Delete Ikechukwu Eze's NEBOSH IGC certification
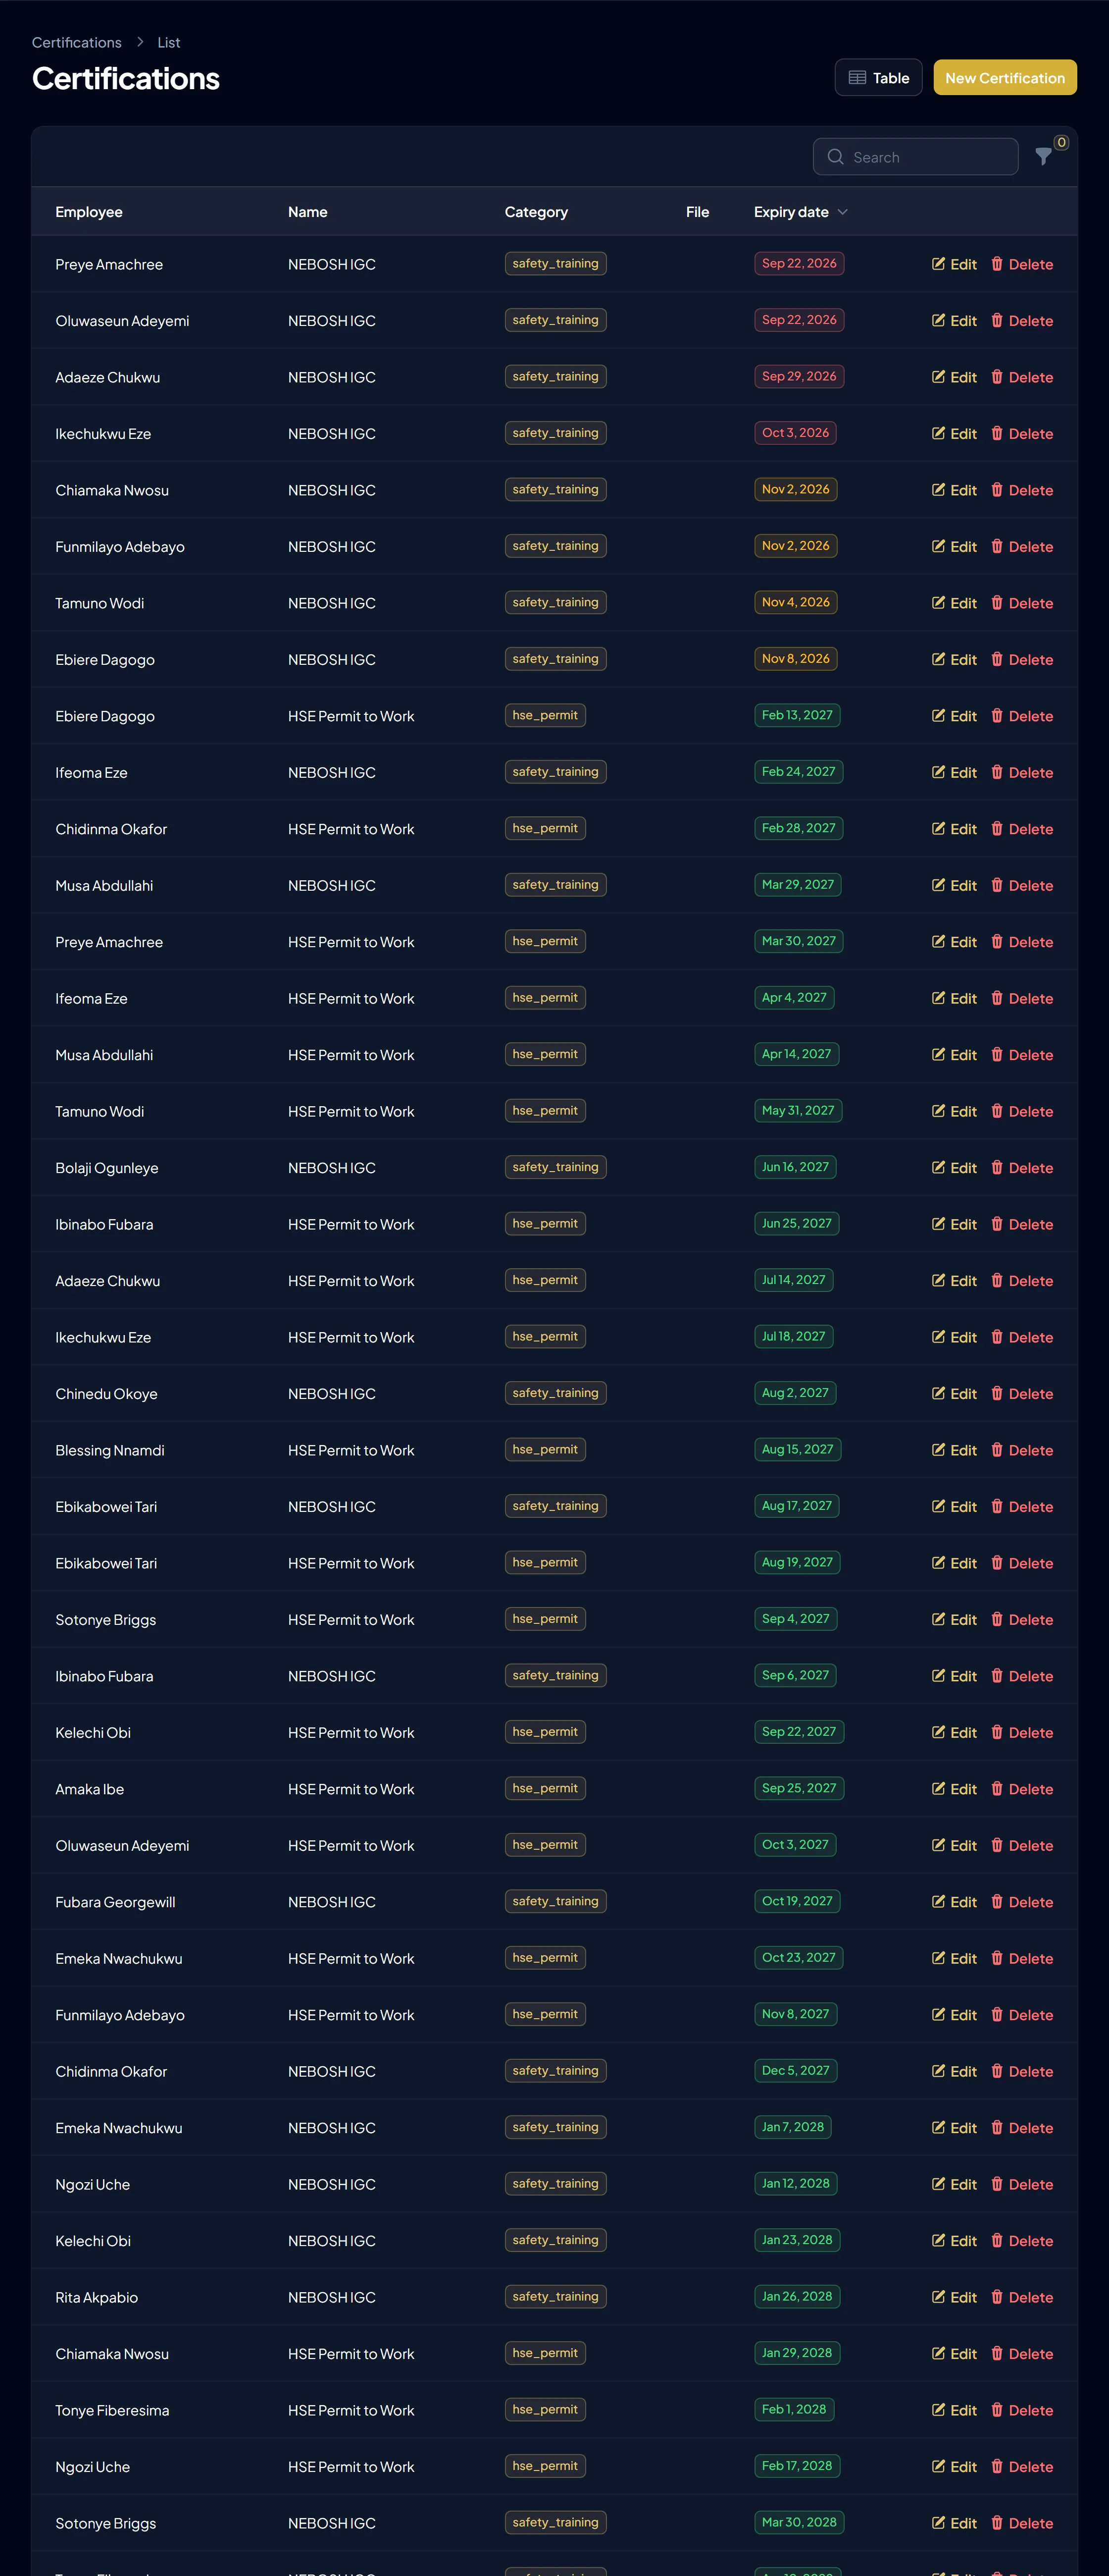Viewport: 1109px width, 2576px height. 1021,434
